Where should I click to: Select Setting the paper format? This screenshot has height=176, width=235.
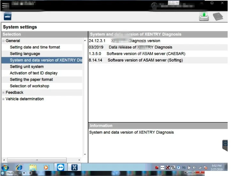point(42,79)
